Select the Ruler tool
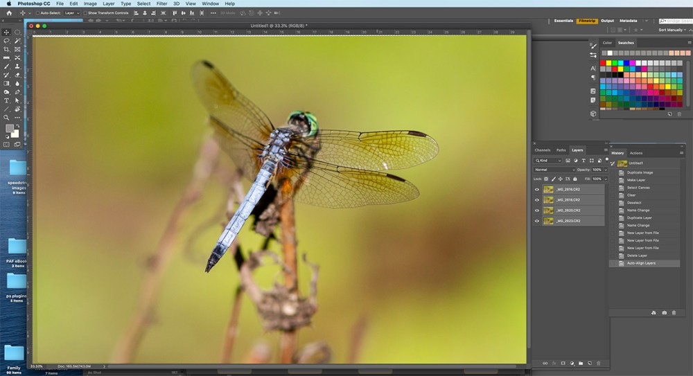Viewport: 693px width, 376px height. click(x=6, y=57)
